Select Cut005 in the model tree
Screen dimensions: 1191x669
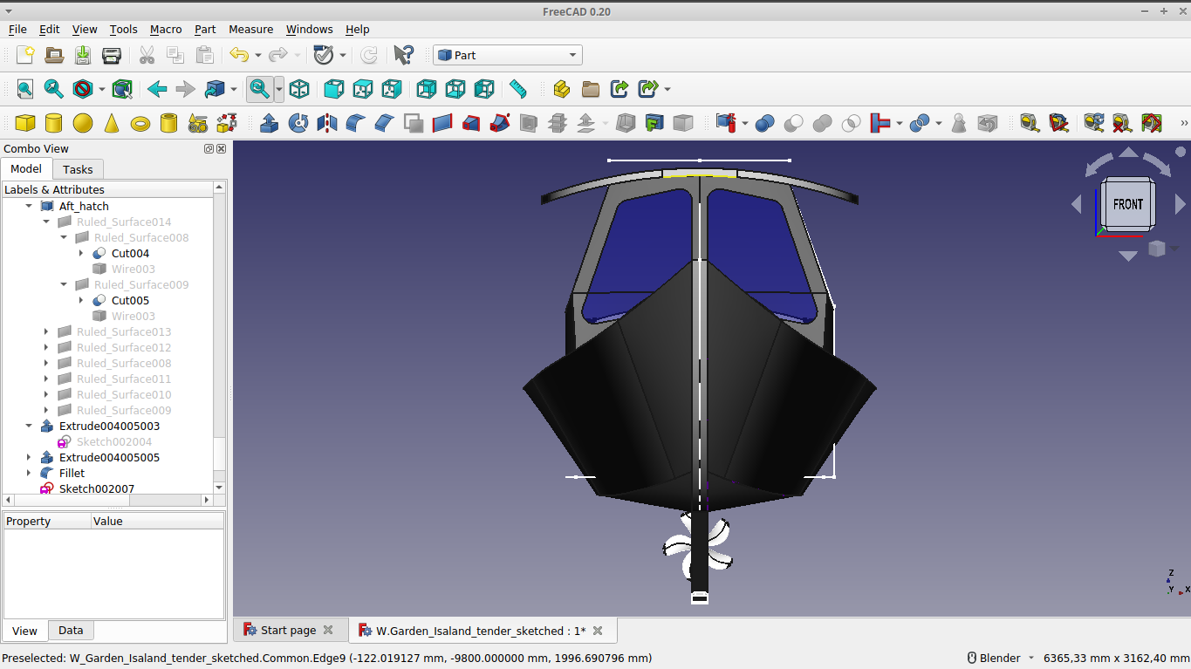[130, 300]
